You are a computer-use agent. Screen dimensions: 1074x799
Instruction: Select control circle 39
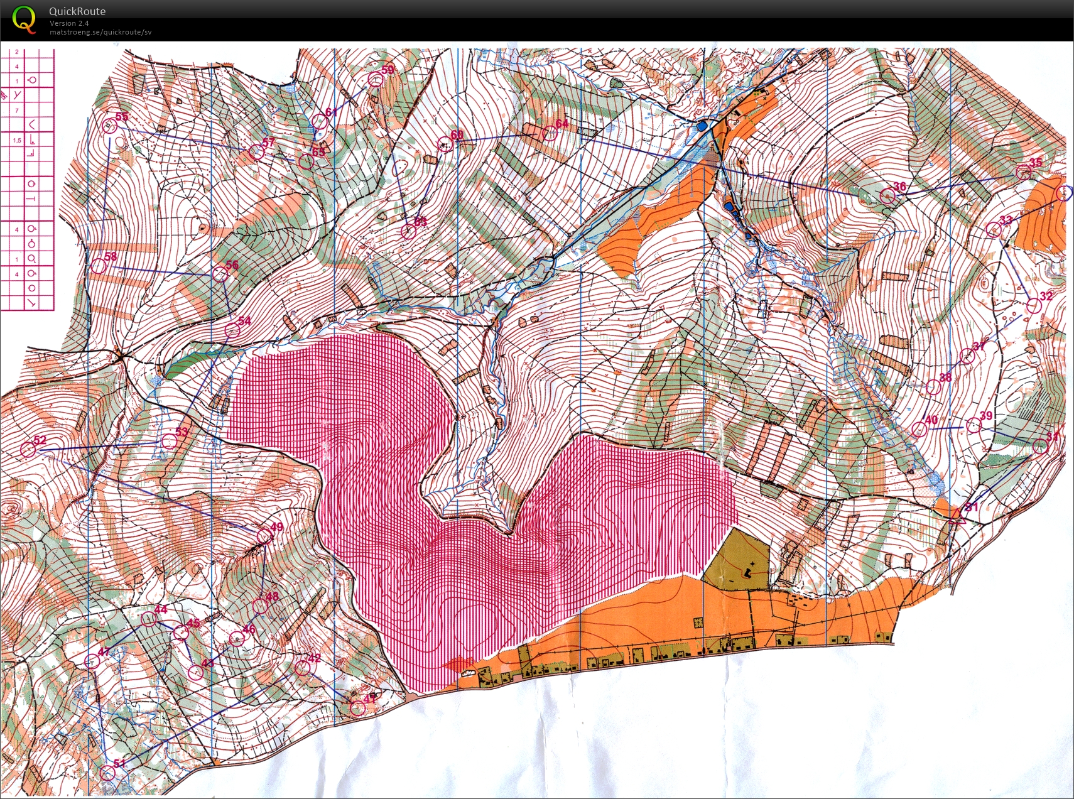coord(974,426)
